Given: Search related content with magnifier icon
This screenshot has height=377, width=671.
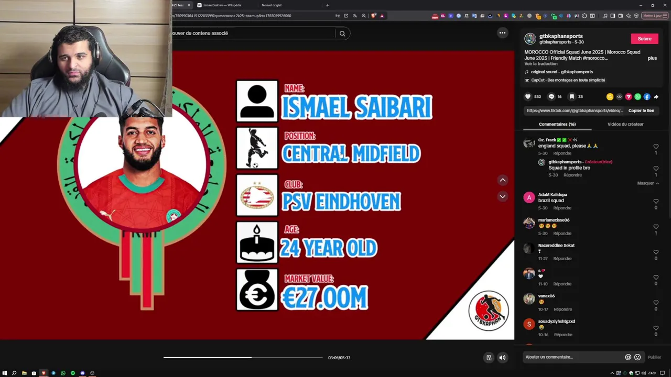Looking at the screenshot, I should (342, 34).
